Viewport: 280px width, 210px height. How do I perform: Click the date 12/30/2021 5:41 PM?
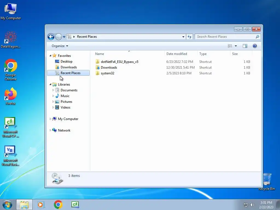point(180,68)
